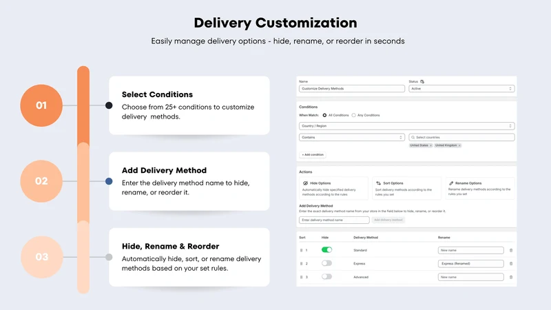
Task: Delete the Standard delivery method row
Action: pyautogui.click(x=511, y=250)
